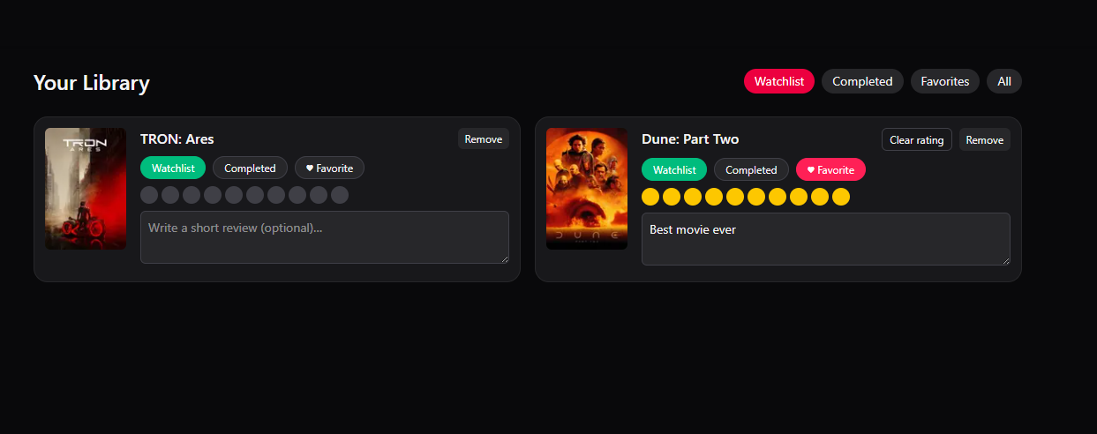This screenshot has width=1097, height=434.
Task: Rate TRON: Ares with the first rating circle
Action: click(149, 195)
